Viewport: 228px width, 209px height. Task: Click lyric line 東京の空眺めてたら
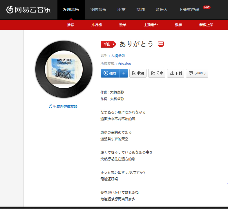coord(116,132)
